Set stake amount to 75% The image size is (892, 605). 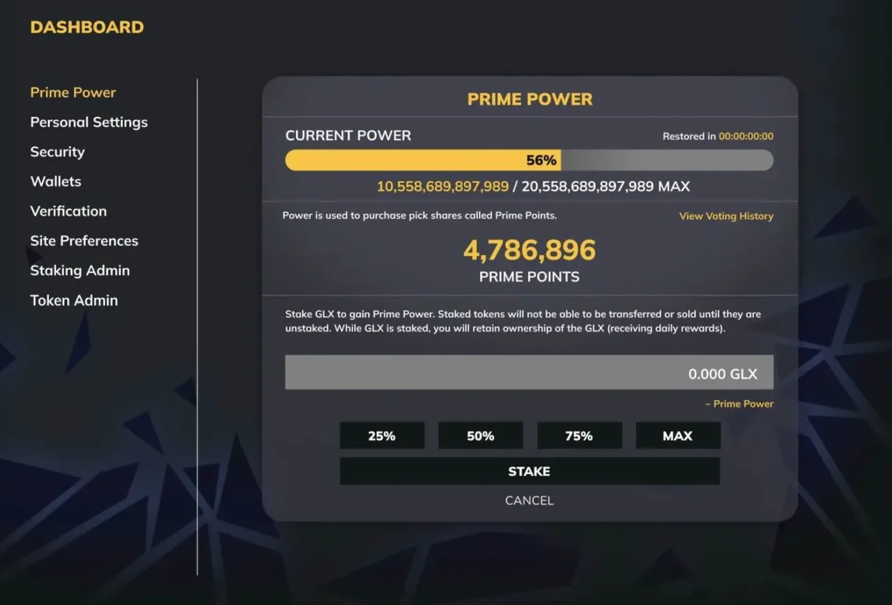pos(579,436)
